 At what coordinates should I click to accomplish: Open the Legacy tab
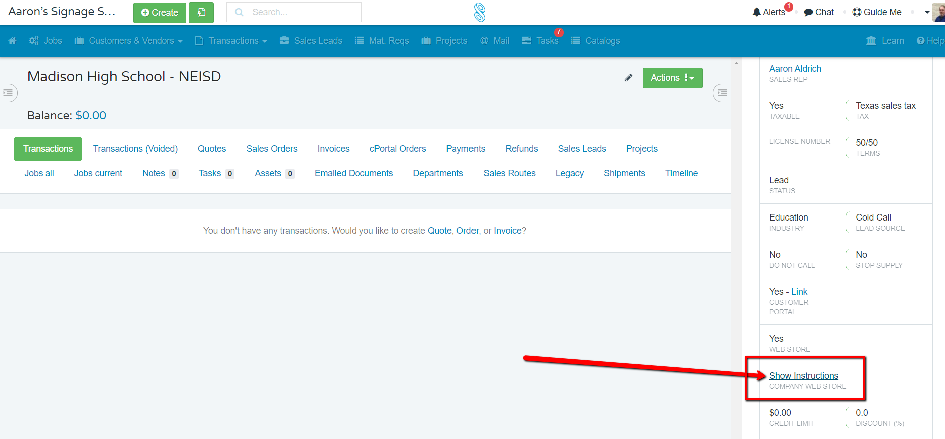pos(570,173)
